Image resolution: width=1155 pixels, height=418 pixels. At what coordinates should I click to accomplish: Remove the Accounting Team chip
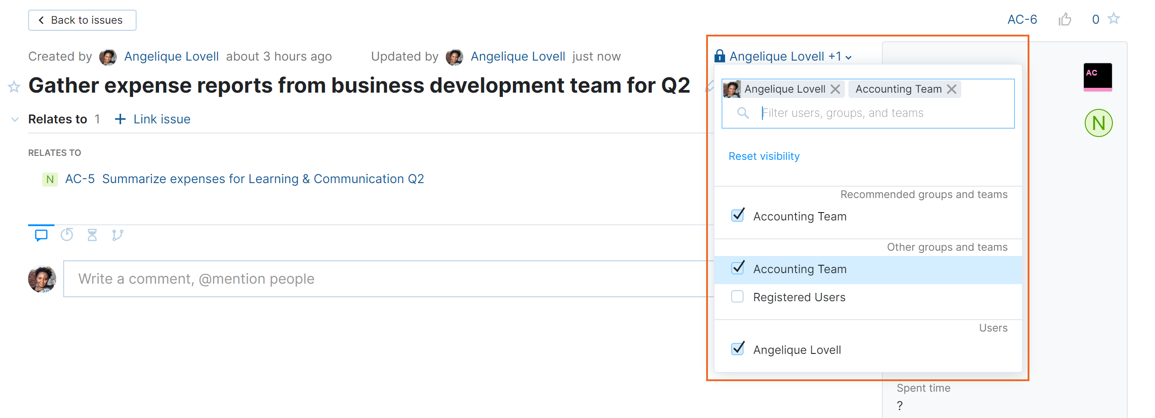[951, 89]
